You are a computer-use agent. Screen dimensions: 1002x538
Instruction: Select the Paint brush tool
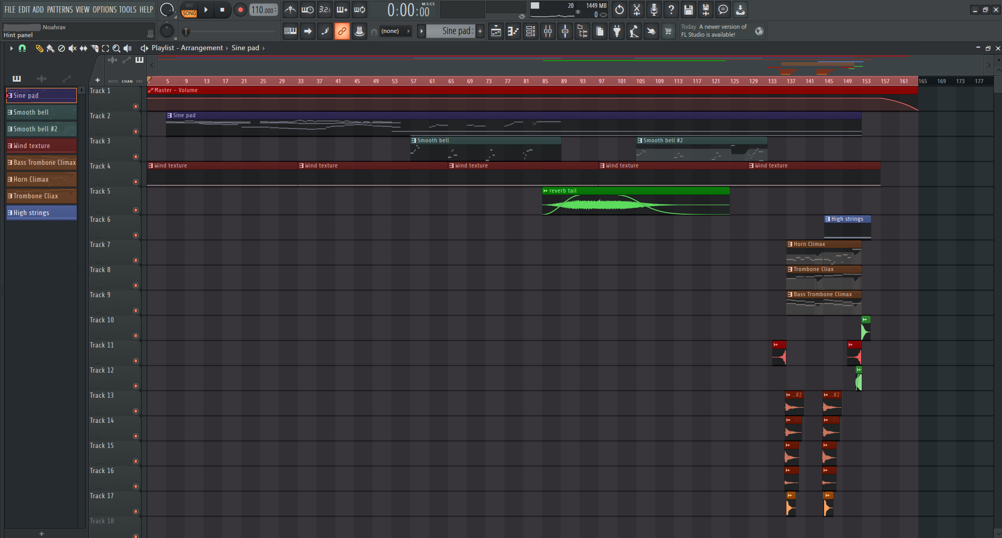click(x=50, y=48)
